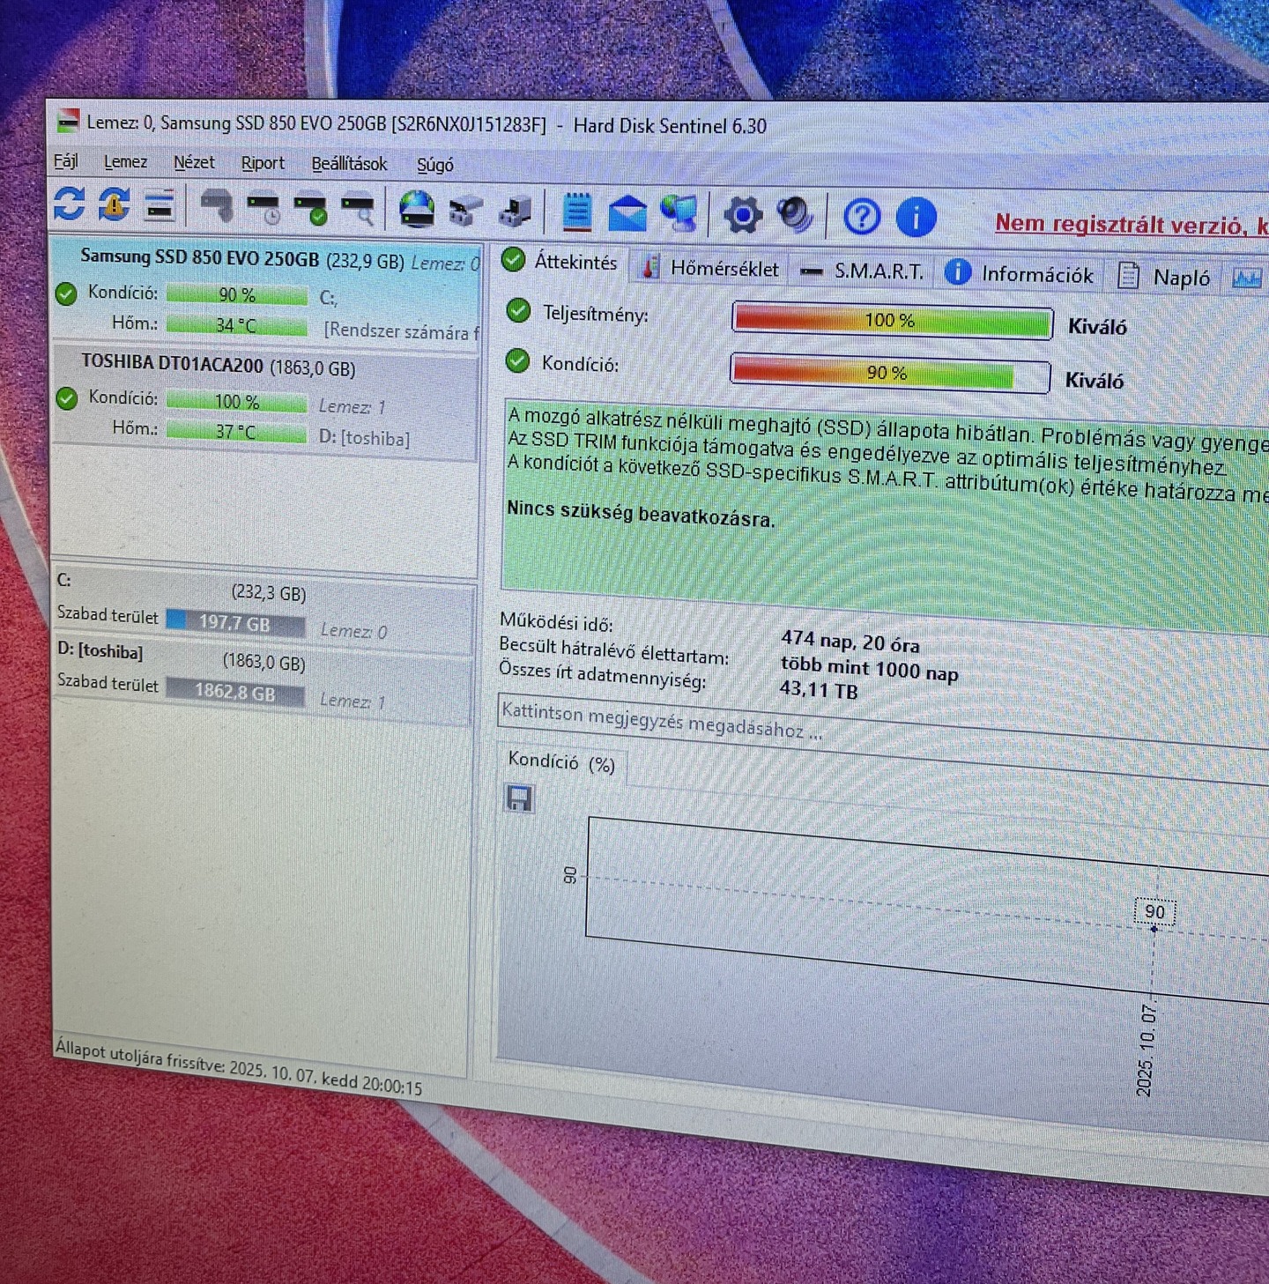
Task: Click the '43,11 TB' written data value
Action: coord(819,689)
